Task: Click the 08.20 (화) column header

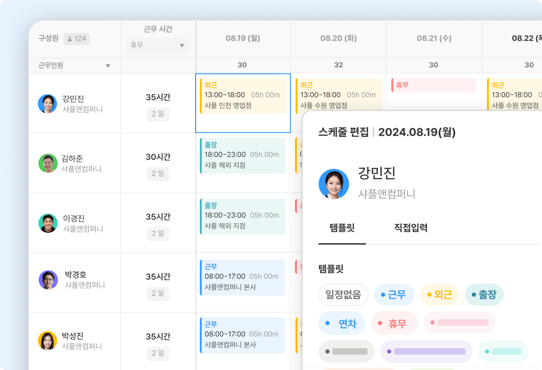Action: [x=339, y=39]
